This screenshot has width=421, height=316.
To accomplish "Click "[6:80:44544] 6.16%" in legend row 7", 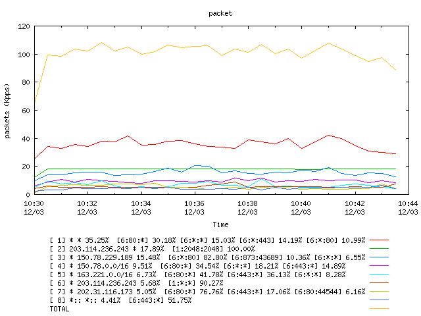I will [x=330, y=292].
